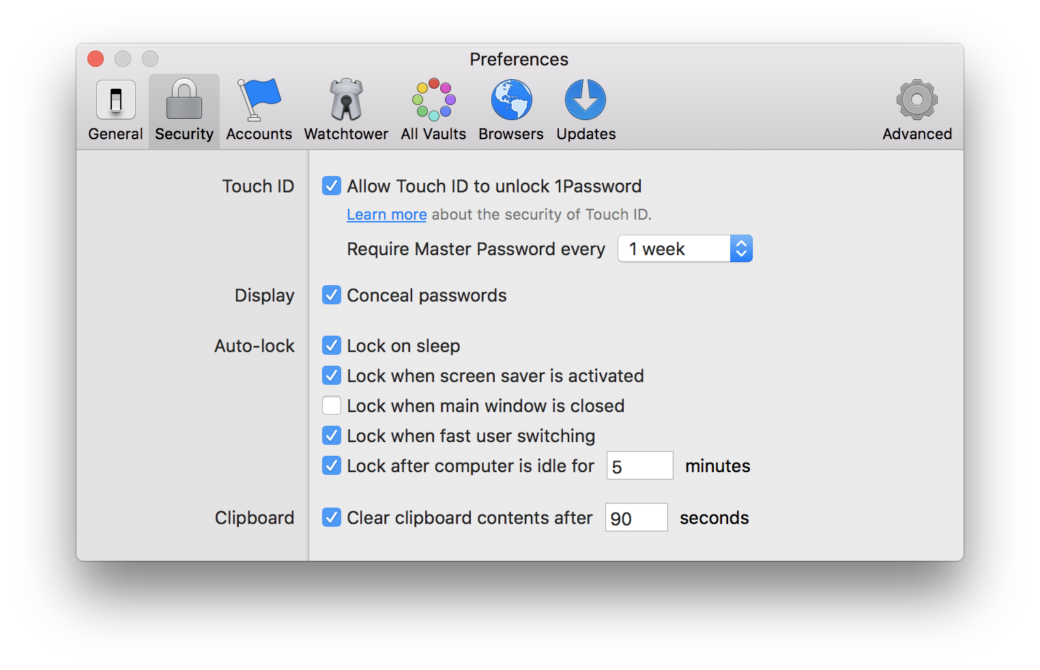Image resolution: width=1040 pixels, height=670 pixels.
Task: Uncheck Conceal passwords
Action: pyautogui.click(x=332, y=295)
